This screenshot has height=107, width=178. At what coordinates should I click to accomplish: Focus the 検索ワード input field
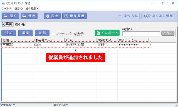coord(141,34)
